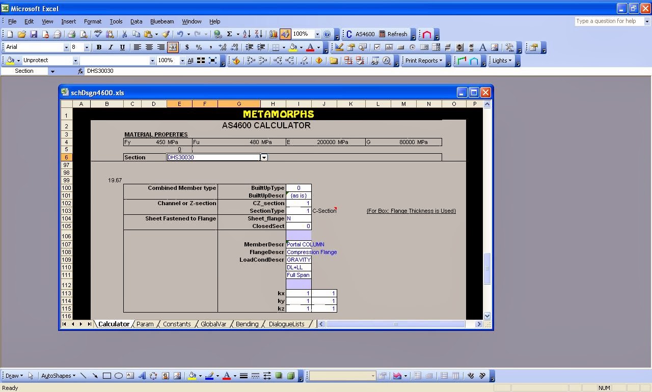Click the red Font Color A in Formatting toolbar
652x392 pixels.
310,47
